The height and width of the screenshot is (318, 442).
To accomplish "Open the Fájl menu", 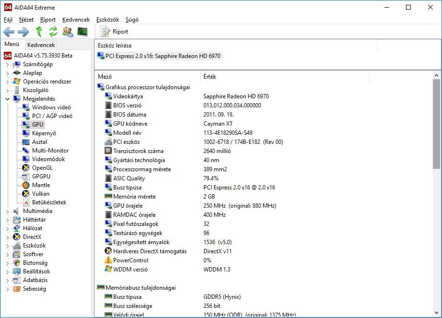I will click(x=8, y=20).
